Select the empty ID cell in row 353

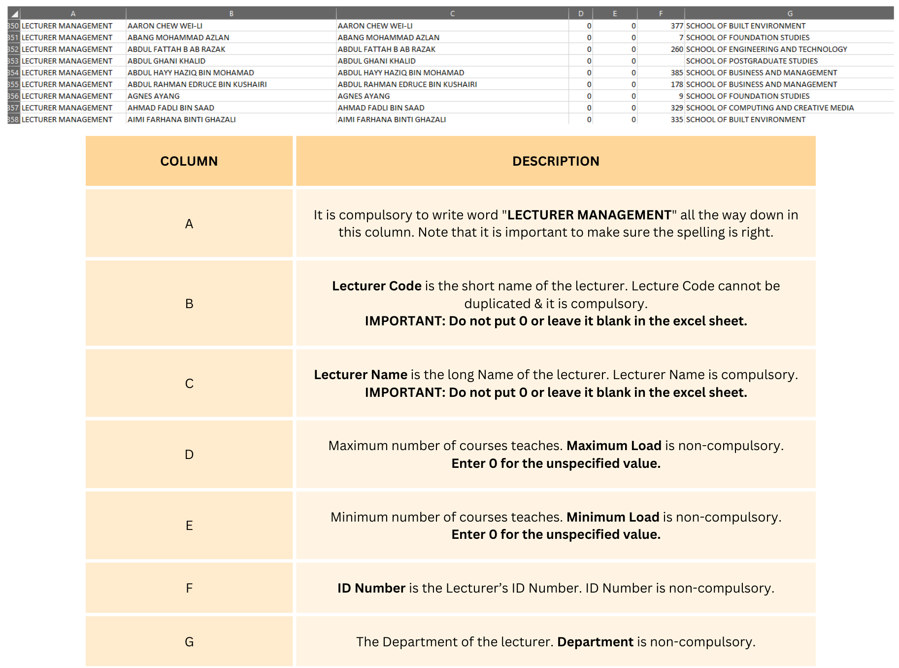pyautogui.click(x=661, y=61)
